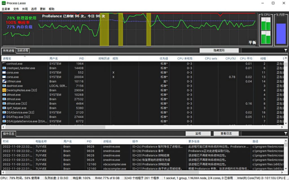Click the 监视 button
The width and height of the screenshot is (289, 180).
198,133
